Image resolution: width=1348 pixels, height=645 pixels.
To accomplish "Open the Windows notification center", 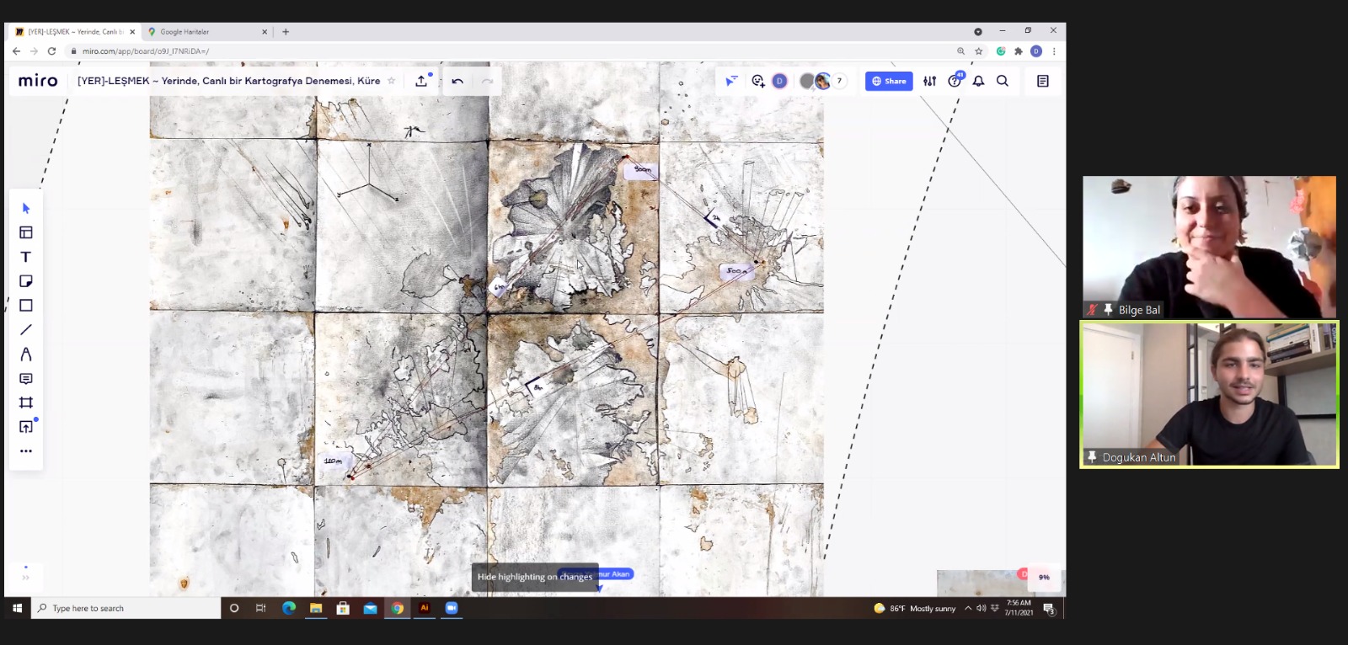I will click(x=1049, y=608).
